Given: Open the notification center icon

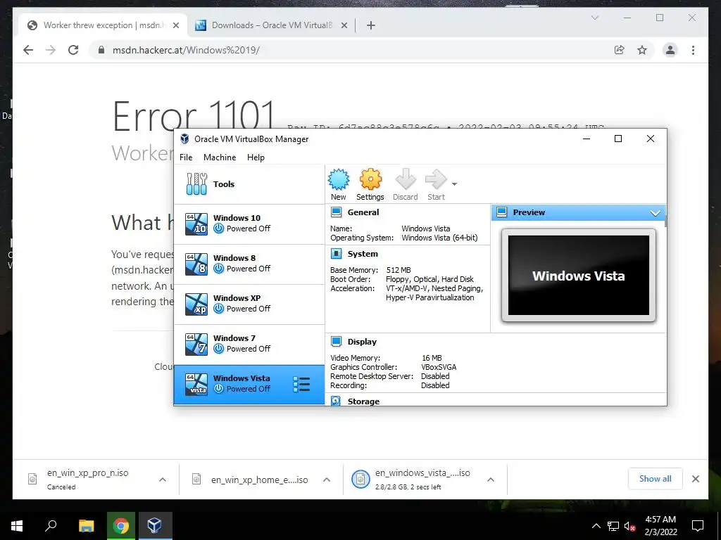Looking at the screenshot, I should tap(698, 526).
